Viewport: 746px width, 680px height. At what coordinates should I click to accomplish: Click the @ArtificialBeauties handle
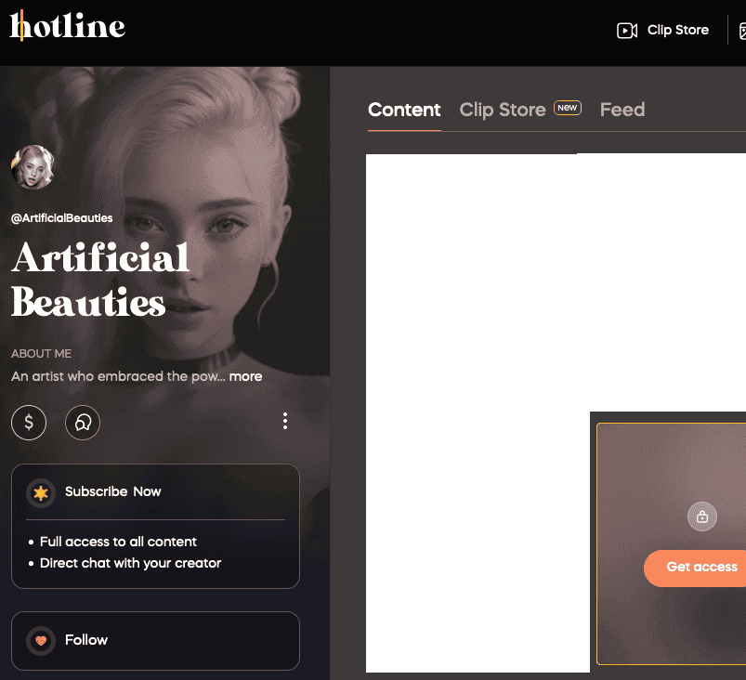click(x=62, y=218)
